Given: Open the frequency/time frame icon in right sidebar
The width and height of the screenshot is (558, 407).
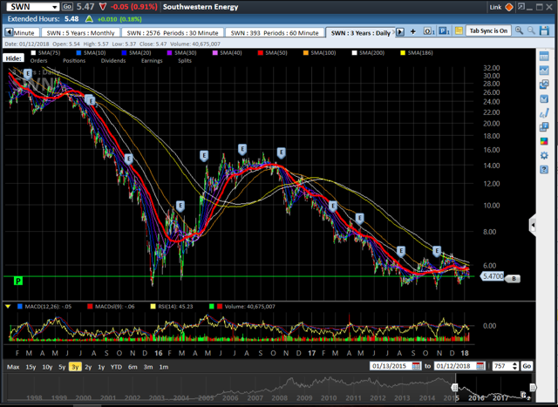Looking at the screenshot, I should point(544,56).
